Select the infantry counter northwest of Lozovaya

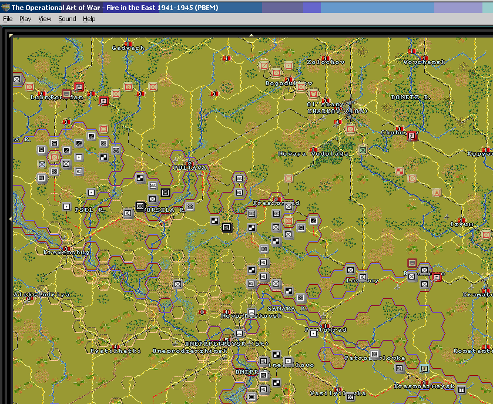350,270
